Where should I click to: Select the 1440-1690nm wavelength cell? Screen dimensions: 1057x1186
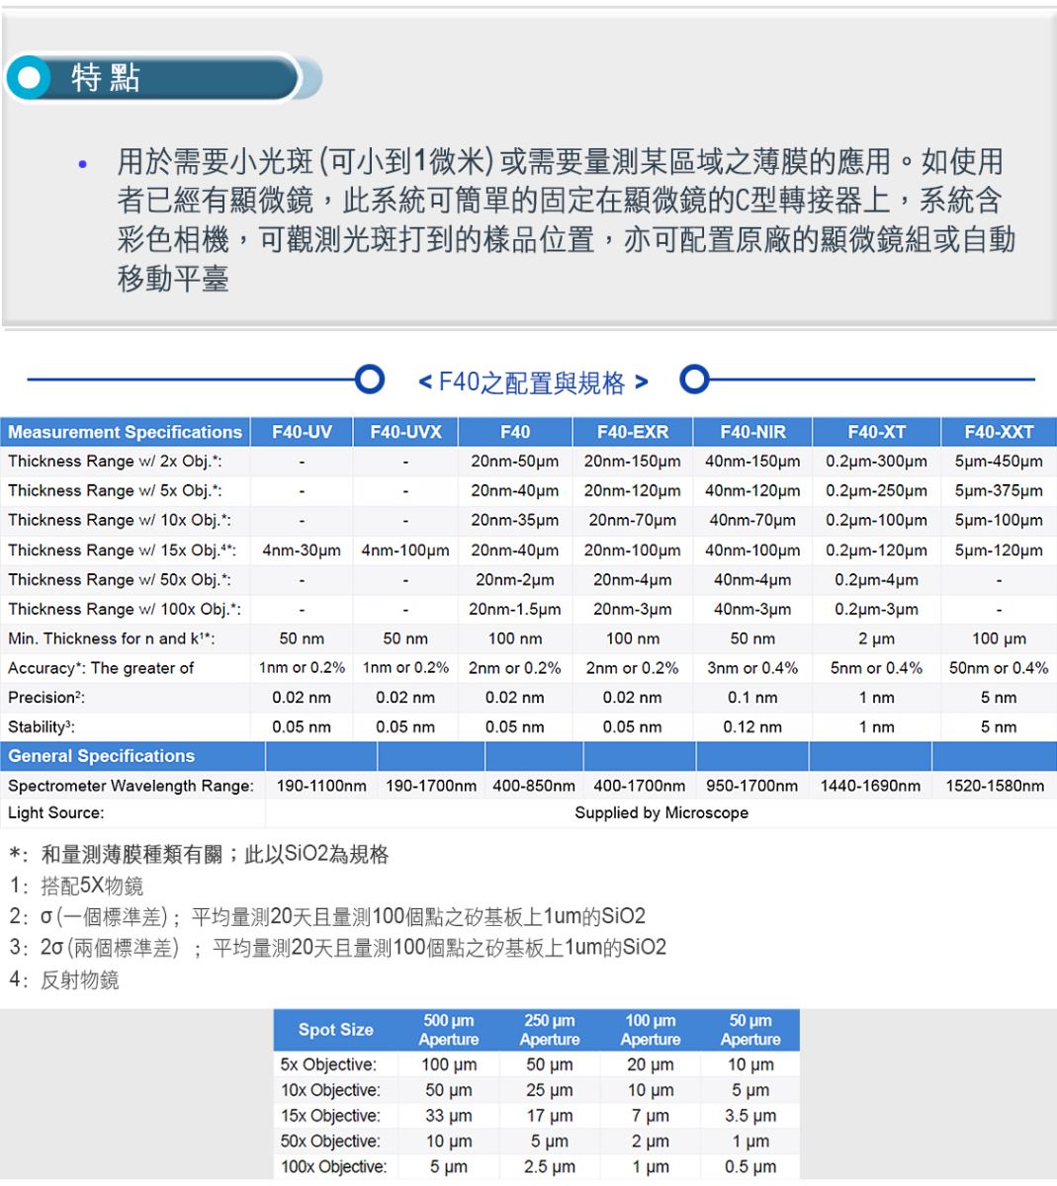click(x=870, y=786)
